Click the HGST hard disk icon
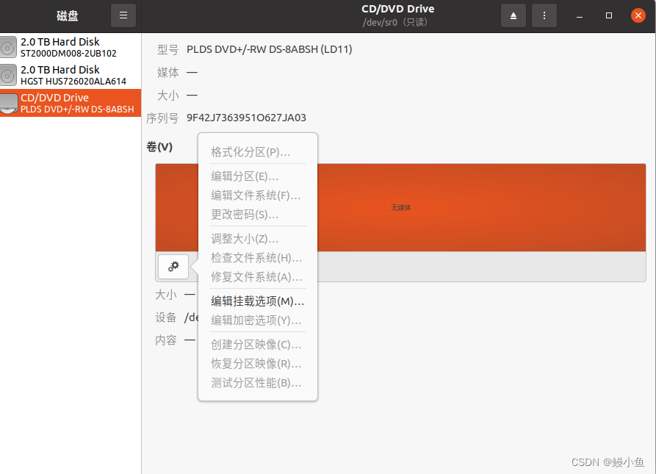Screen dimensions: 656x474 point(8,75)
